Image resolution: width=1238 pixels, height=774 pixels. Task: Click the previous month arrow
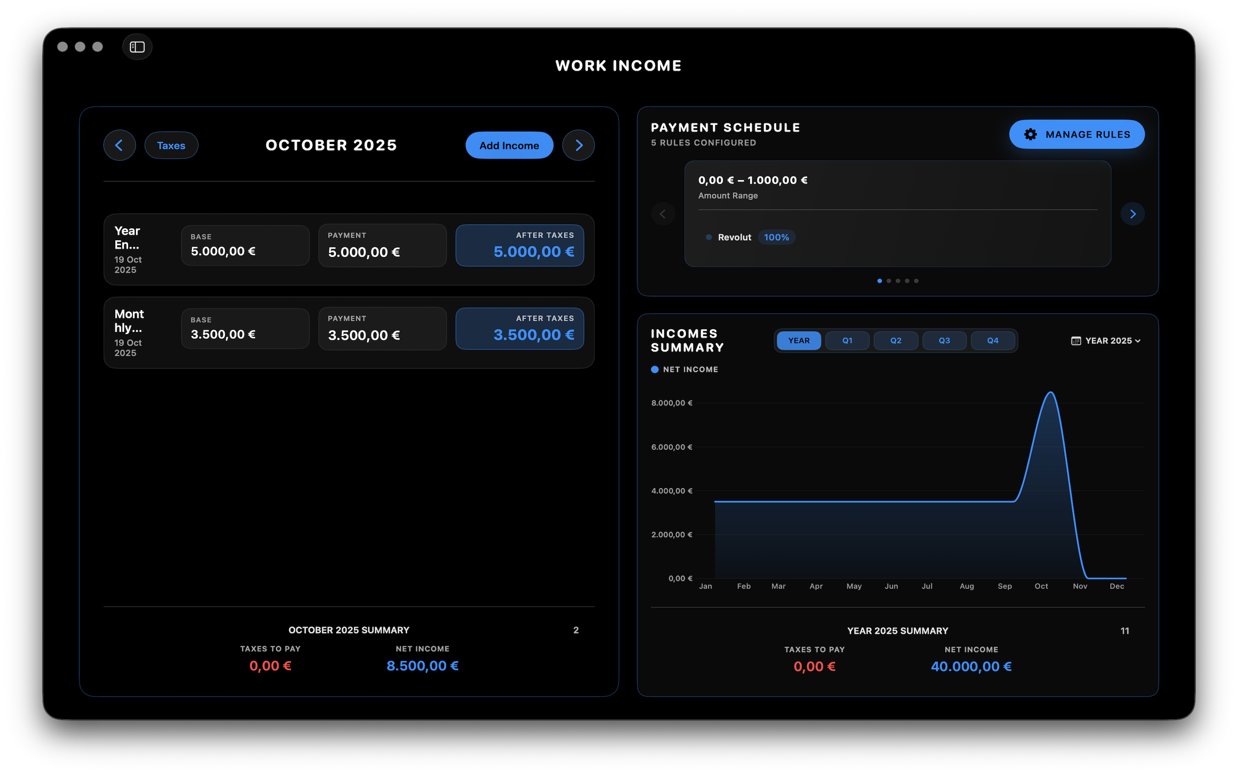pyautogui.click(x=119, y=145)
